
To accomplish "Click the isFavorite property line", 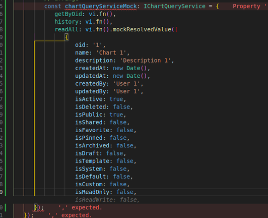I will (106, 130).
